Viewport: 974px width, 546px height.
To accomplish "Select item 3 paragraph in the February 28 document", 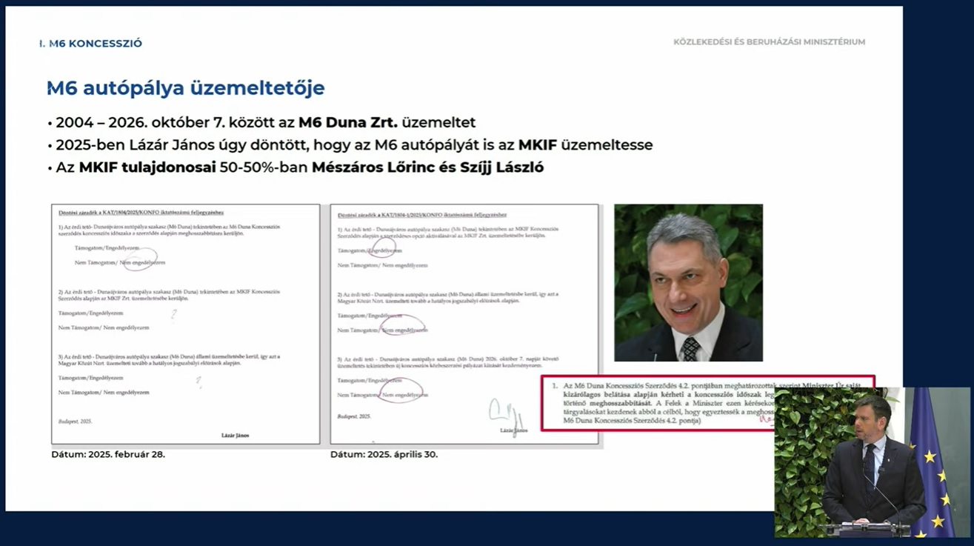I will [170, 359].
